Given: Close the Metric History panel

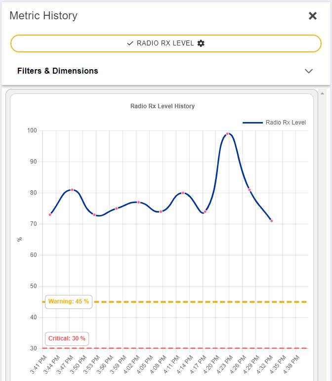Looking at the screenshot, I should 312,16.
